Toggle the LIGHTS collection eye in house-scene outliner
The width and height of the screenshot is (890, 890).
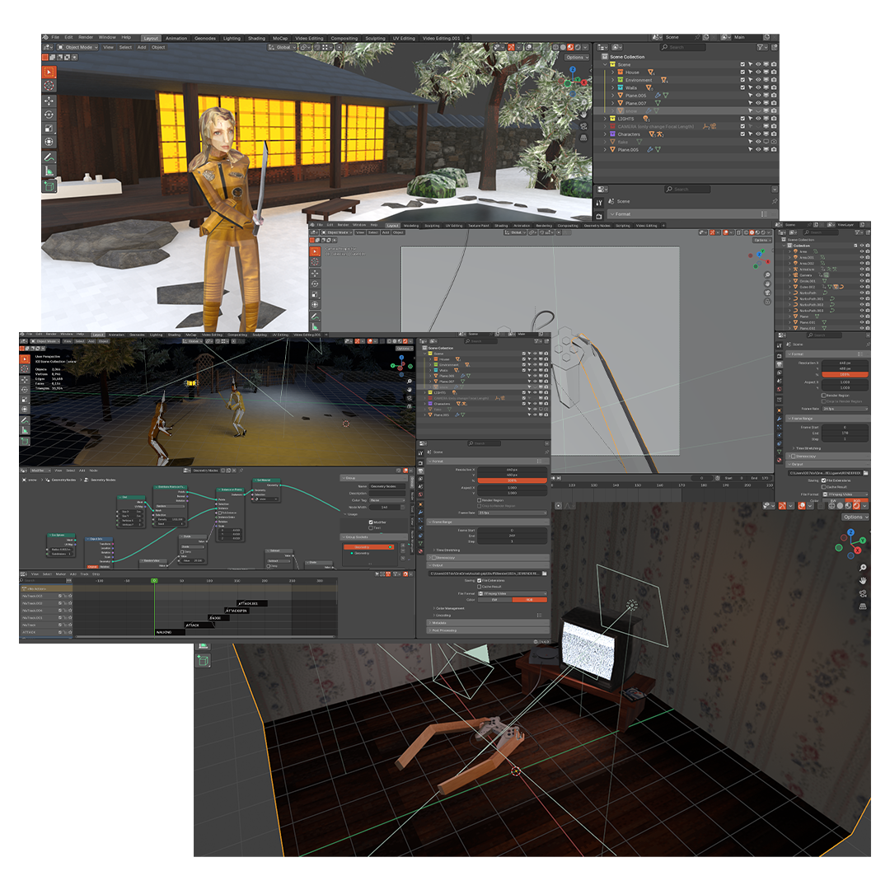coord(758,119)
